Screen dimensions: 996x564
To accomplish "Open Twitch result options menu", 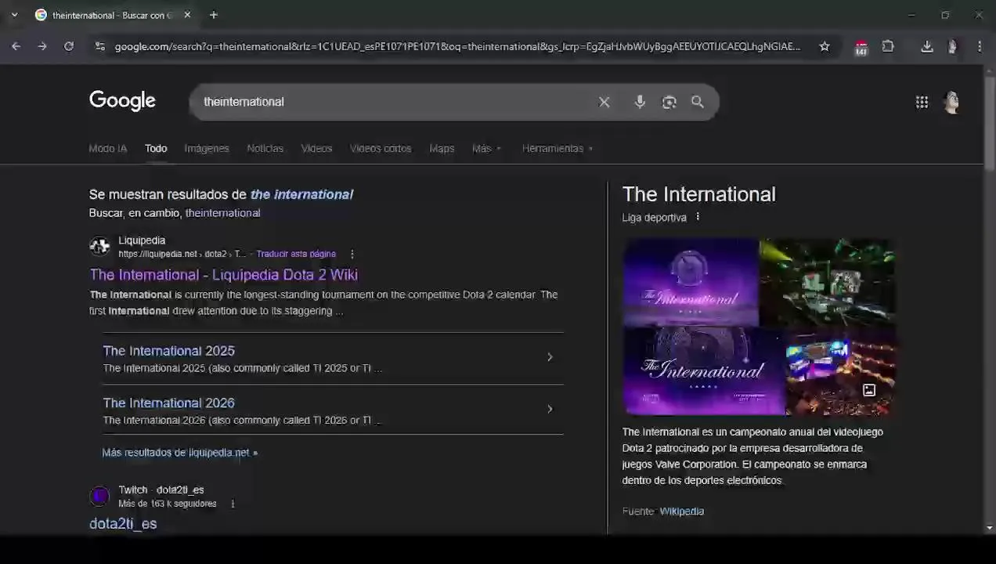I will (x=233, y=504).
